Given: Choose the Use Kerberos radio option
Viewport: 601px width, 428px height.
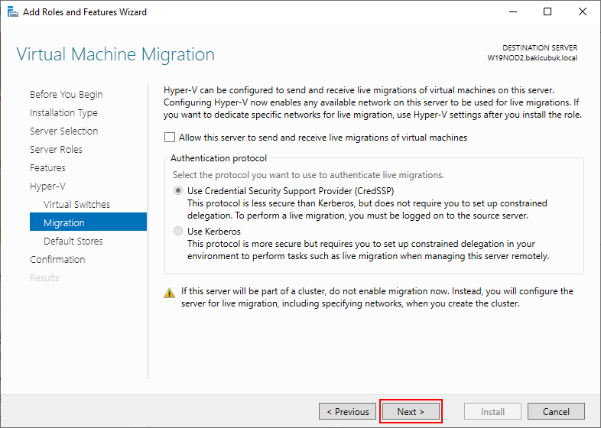Looking at the screenshot, I should (x=178, y=231).
